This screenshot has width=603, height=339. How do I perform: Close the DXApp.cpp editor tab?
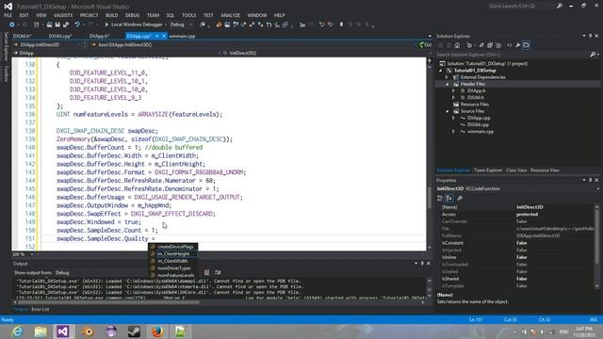[164, 36]
